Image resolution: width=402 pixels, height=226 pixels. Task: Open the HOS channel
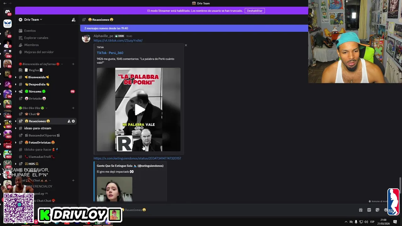click(x=31, y=164)
